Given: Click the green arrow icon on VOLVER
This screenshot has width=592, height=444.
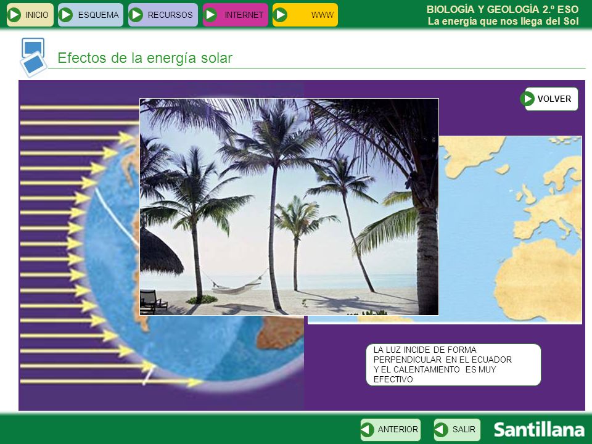Looking at the screenshot, I should point(527,99).
